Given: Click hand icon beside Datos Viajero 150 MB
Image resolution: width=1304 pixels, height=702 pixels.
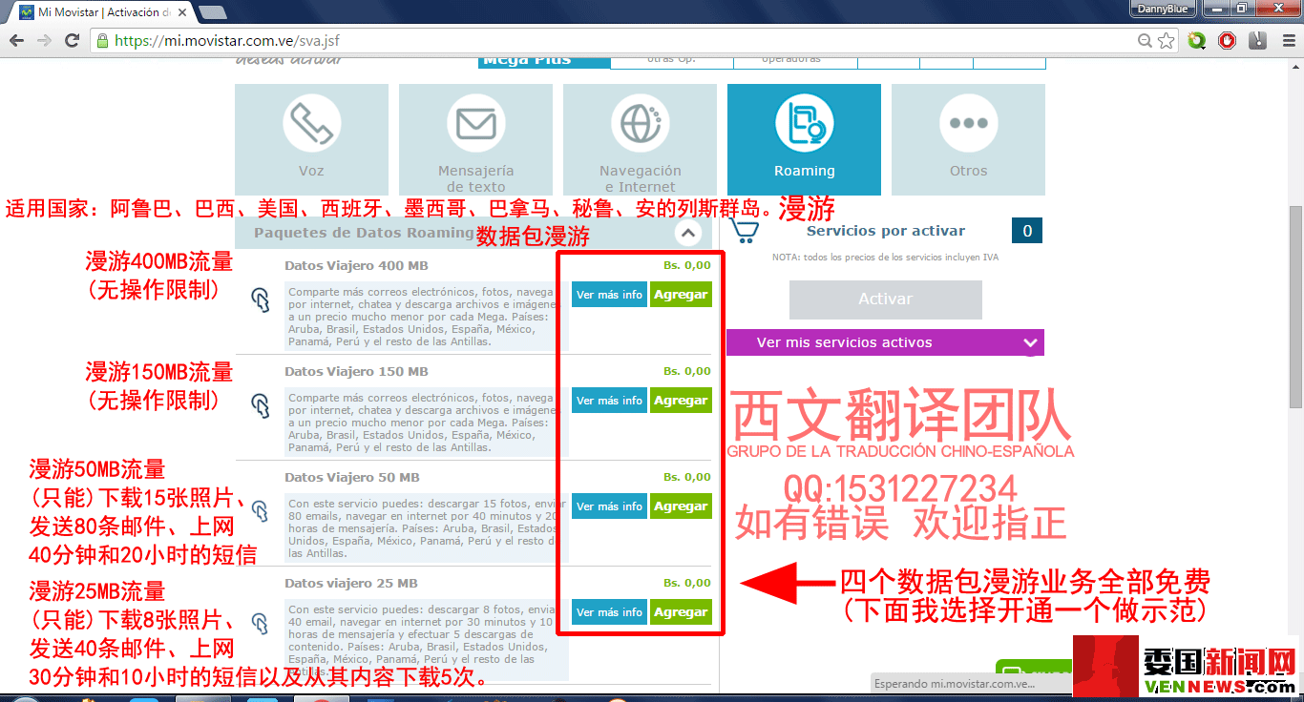Looking at the screenshot, I should (260, 404).
